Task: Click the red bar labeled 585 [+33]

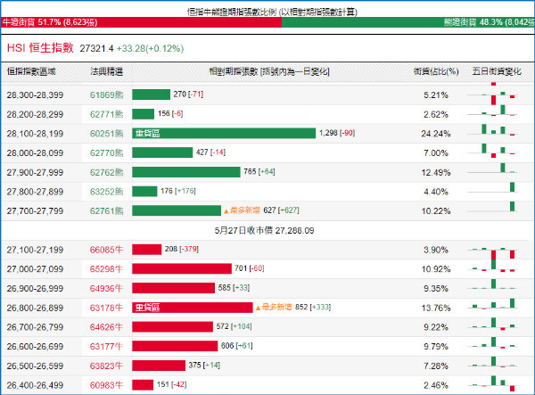Action: pyautogui.click(x=174, y=288)
